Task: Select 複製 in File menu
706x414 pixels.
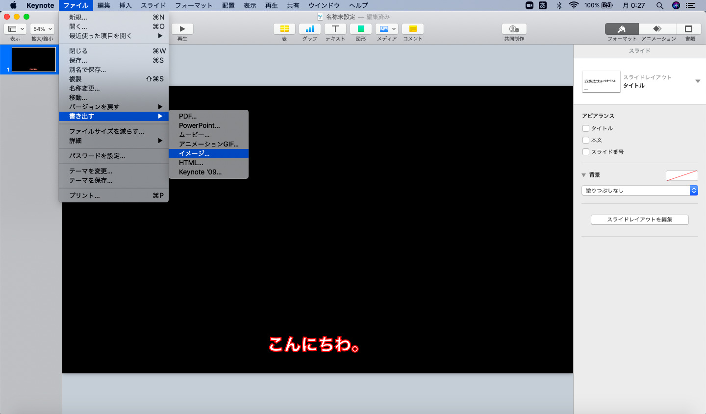Action: pos(114,79)
